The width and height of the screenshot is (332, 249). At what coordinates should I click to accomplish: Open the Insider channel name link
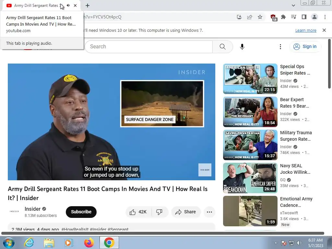click(x=32, y=209)
